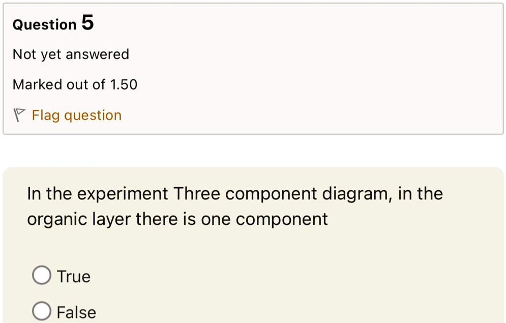This screenshot has width=506, height=323.
Task: Click the 1.50 grade value
Action: pos(124,84)
